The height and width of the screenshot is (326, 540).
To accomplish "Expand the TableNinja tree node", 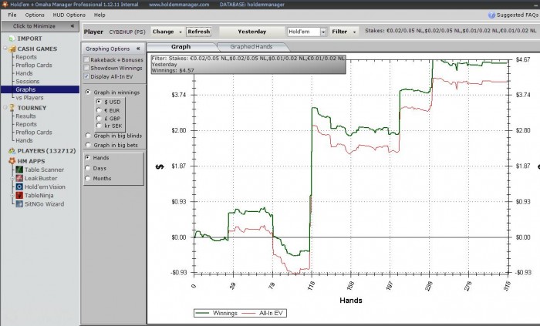I will [12, 195].
